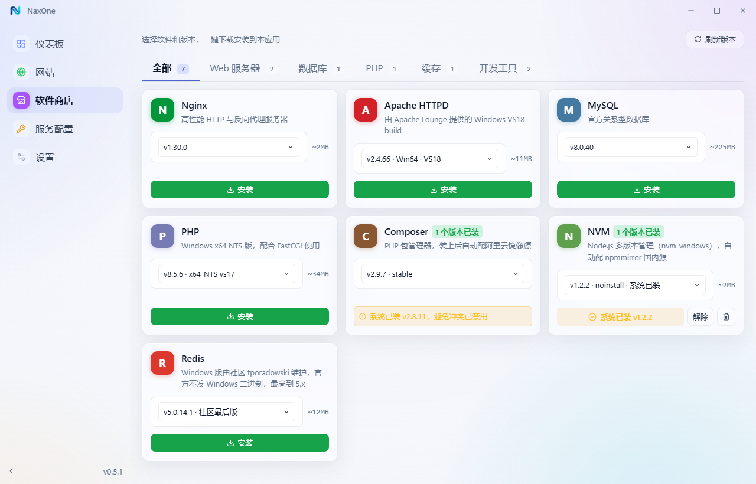Install Redis with the 安装 button
756x484 pixels.
coord(240,443)
